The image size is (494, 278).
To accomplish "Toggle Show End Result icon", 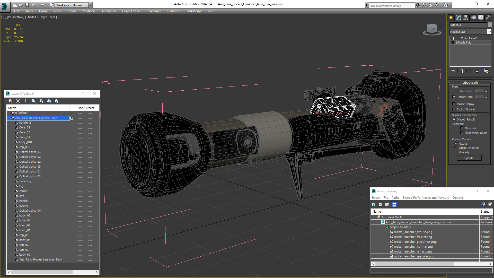I will [x=462, y=71].
